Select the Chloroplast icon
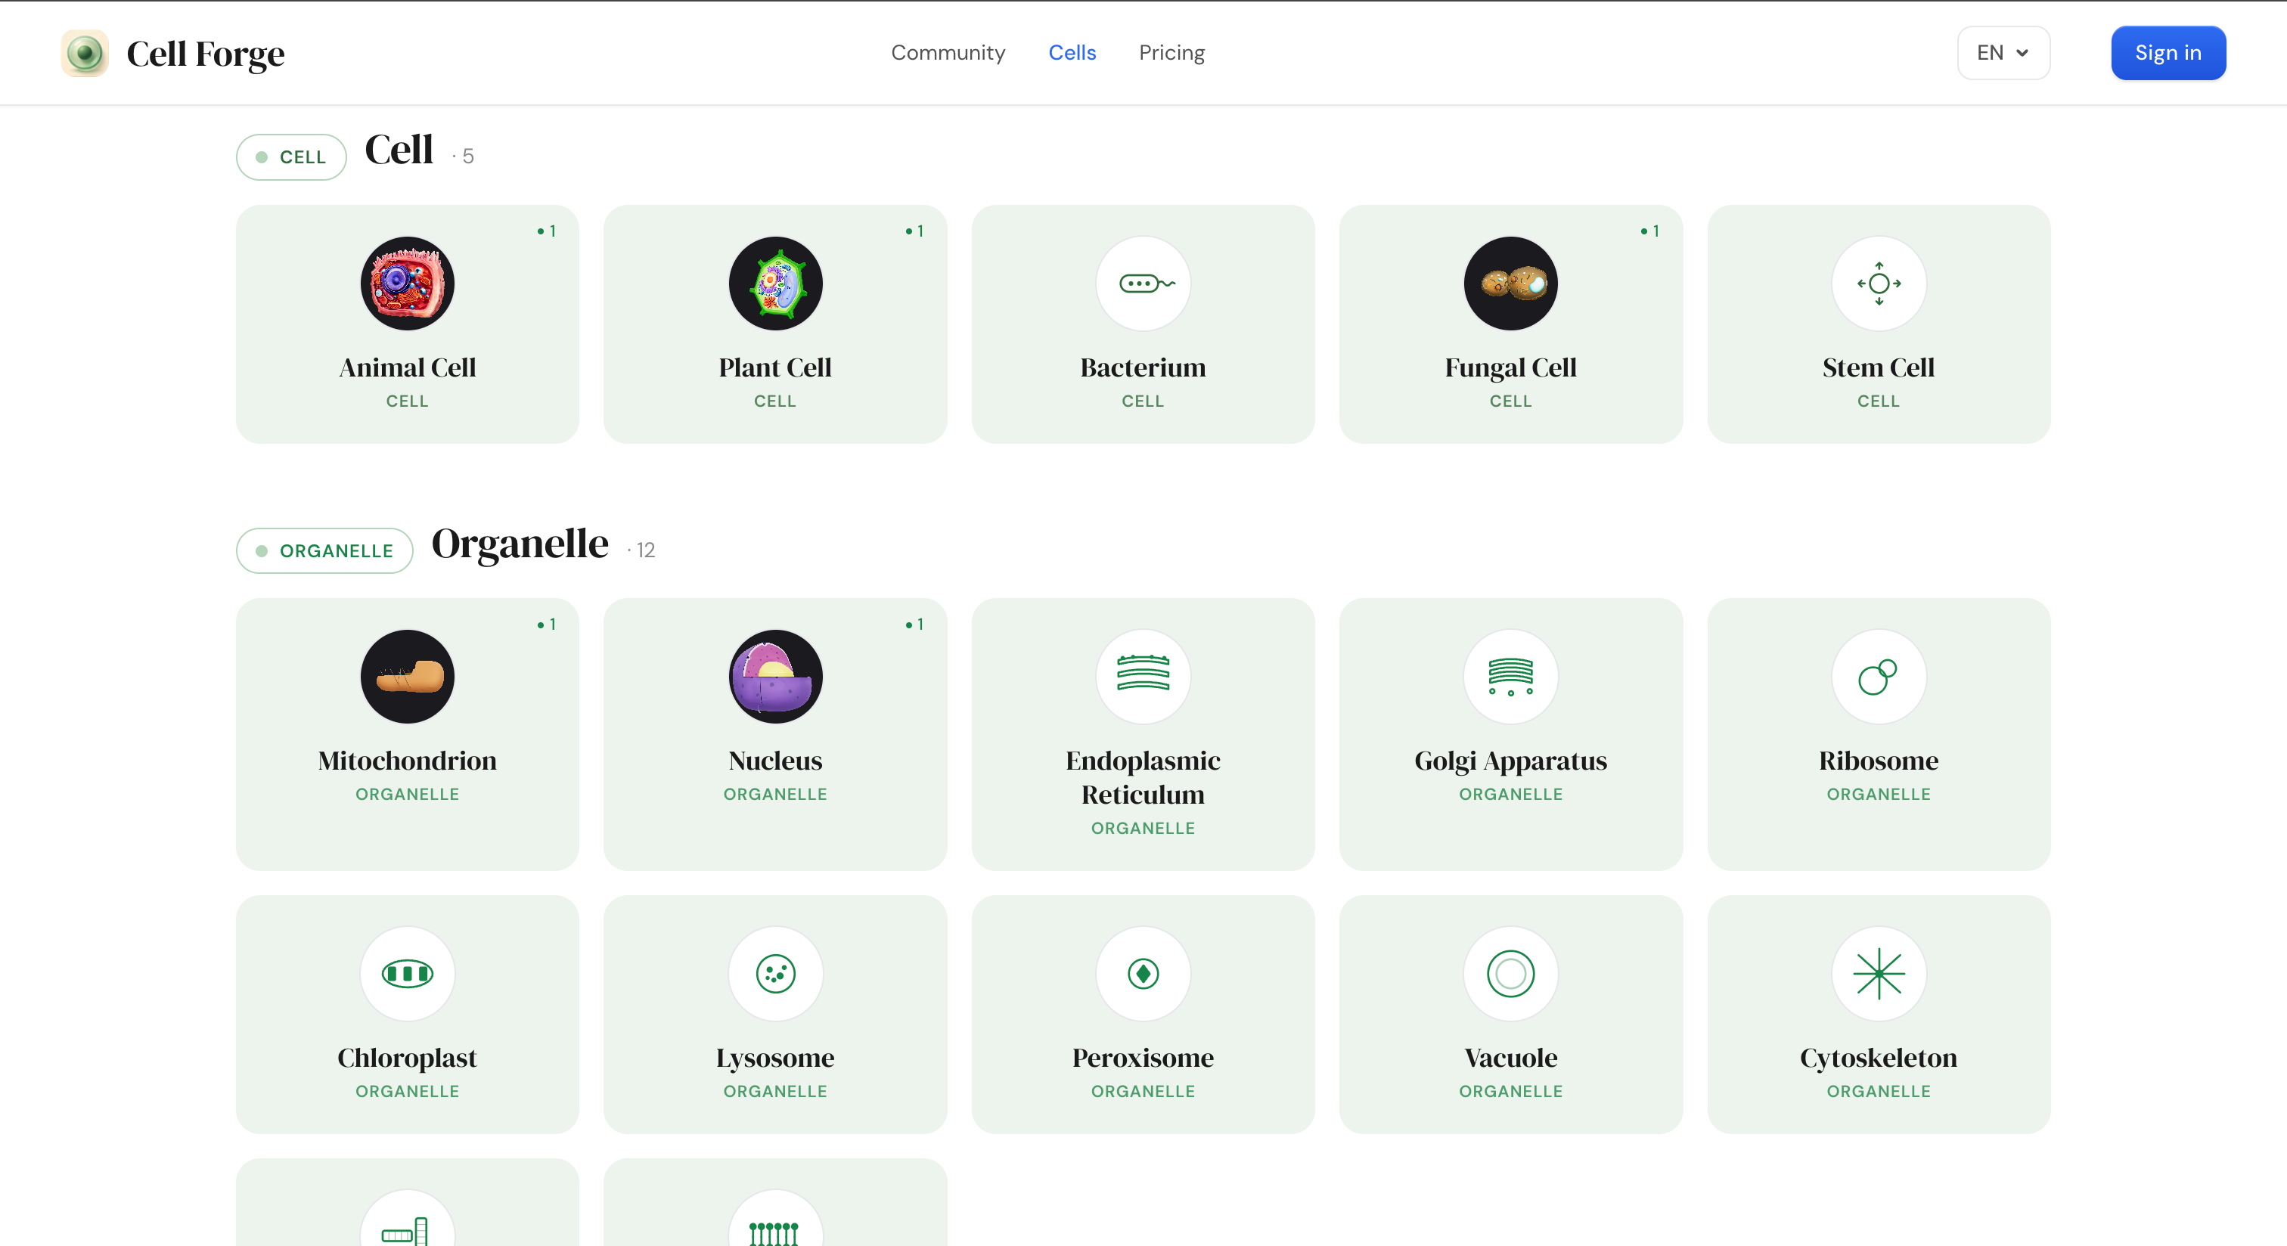Screen dimensions: 2287x1246 (x=408, y=975)
